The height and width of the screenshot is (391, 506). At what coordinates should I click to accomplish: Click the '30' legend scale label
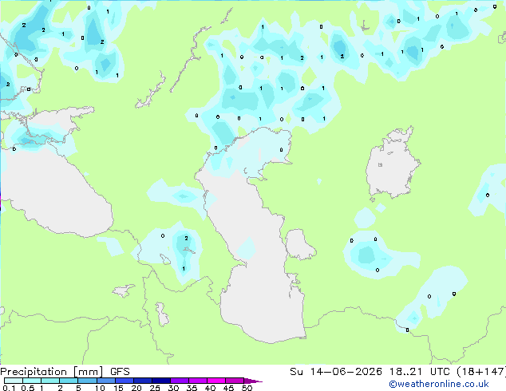(x=173, y=388)
